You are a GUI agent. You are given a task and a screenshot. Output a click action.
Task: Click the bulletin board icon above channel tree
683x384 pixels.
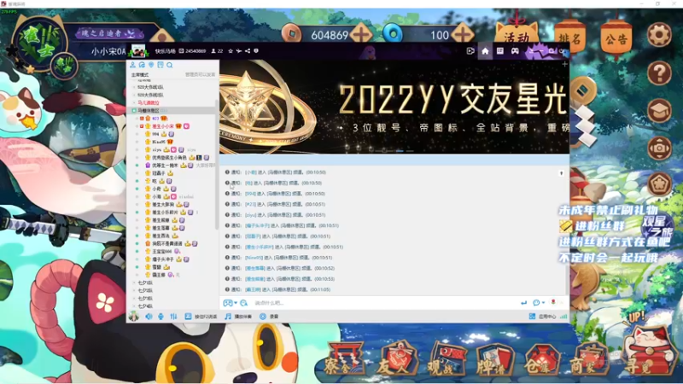[x=161, y=65]
